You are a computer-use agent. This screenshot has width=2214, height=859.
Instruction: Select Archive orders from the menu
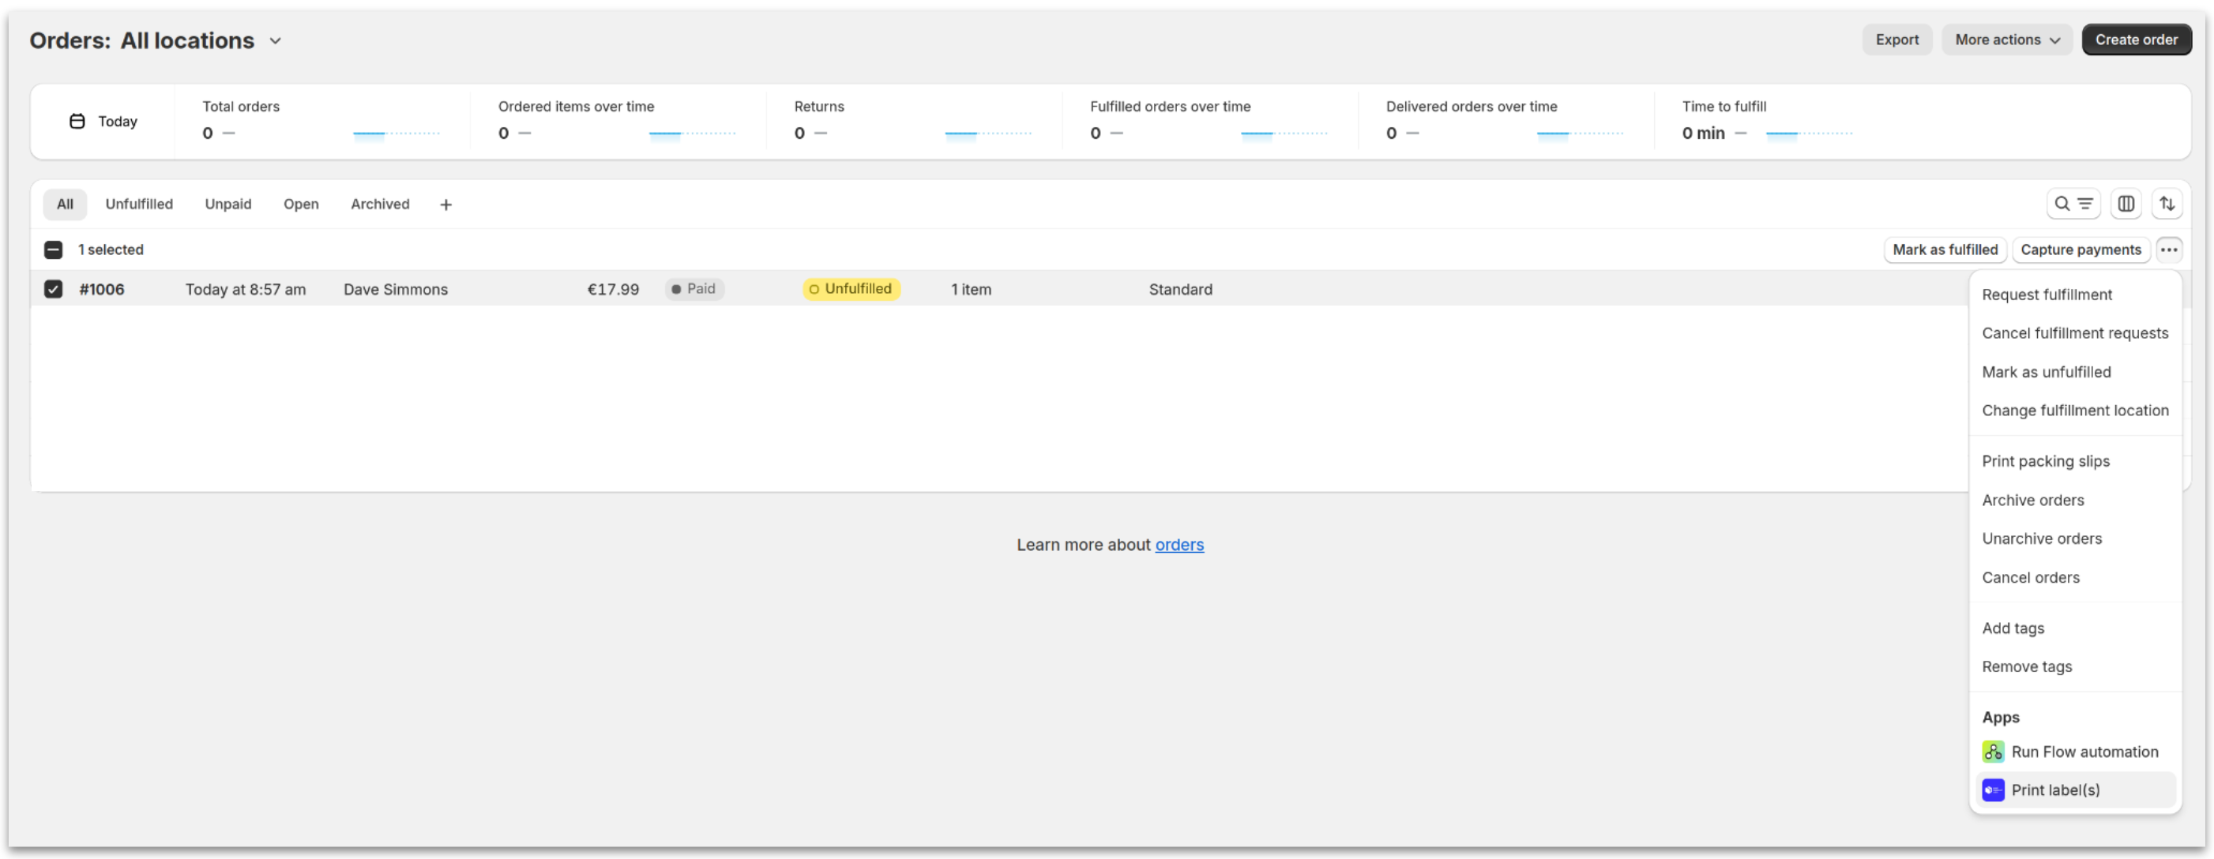(x=2032, y=500)
